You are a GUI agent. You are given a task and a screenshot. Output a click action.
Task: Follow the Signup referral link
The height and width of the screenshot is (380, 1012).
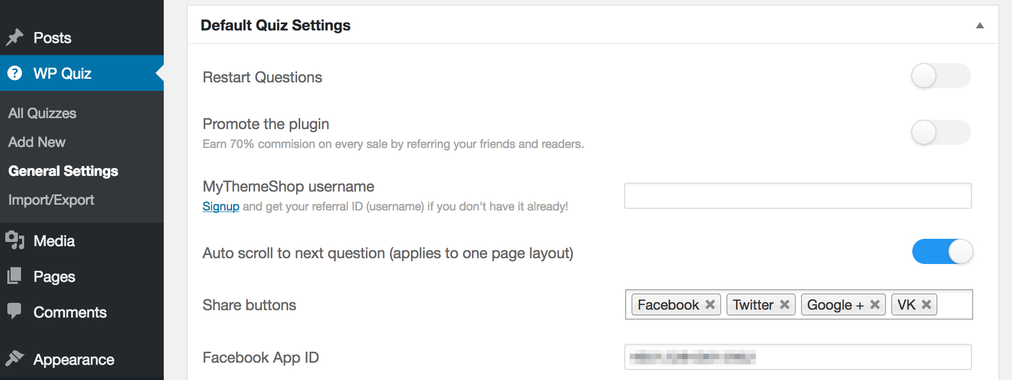click(x=220, y=207)
